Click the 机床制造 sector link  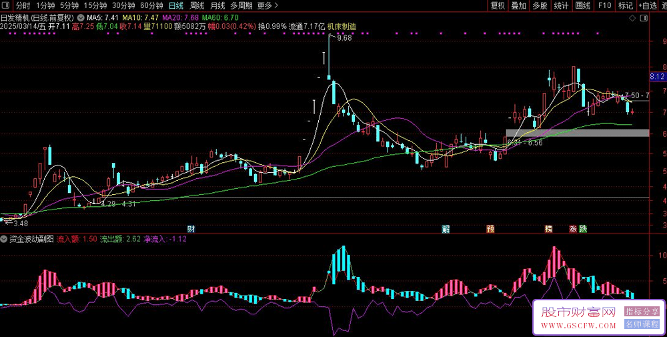[341, 27]
